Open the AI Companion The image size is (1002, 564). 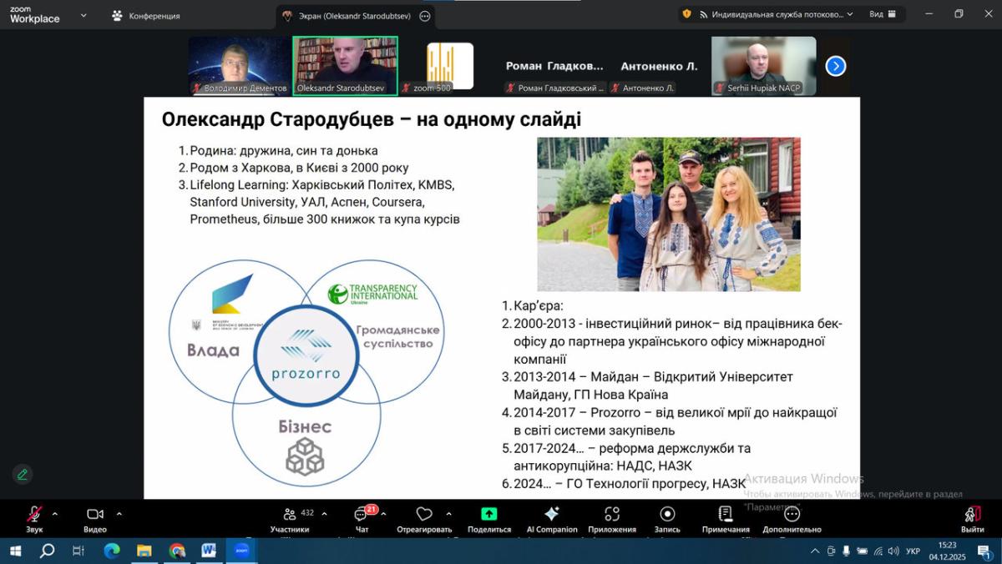coord(551,515)
